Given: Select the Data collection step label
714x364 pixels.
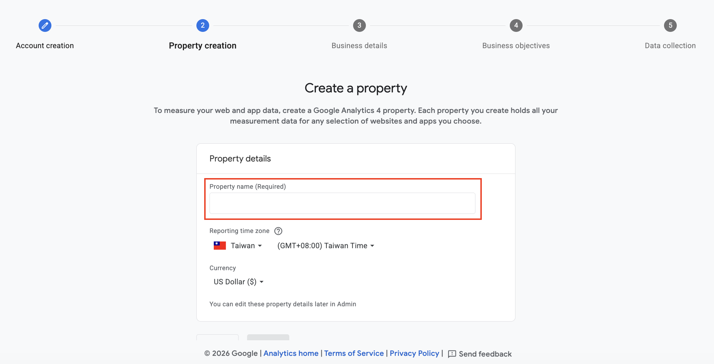Looking at the screenshot, I should [670, 46].
